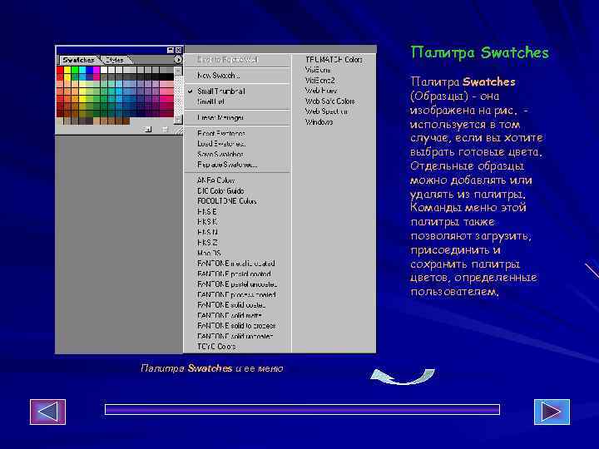Click the delete swatch trash icon
Viewport: 599px width, 449px height.
click(165, 130)
